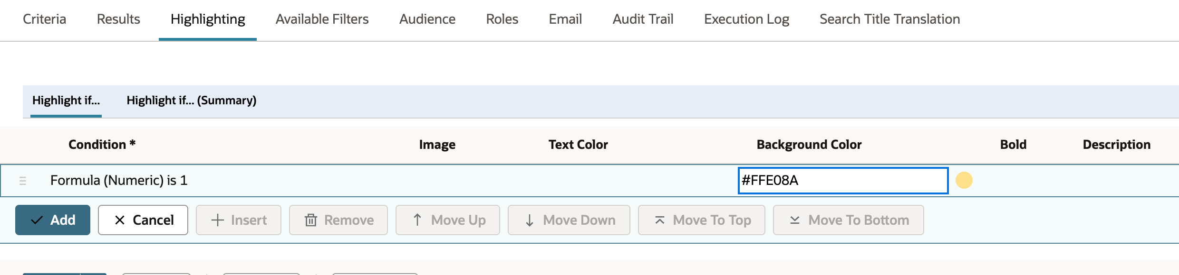Open the Roles tab

coord(502,19)
